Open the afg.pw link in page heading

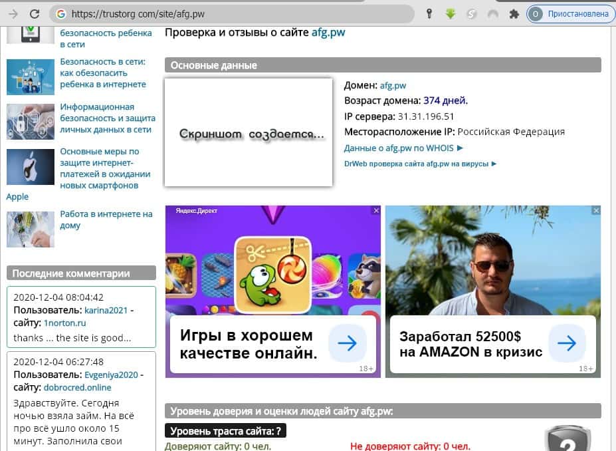(x=328, y=32)
